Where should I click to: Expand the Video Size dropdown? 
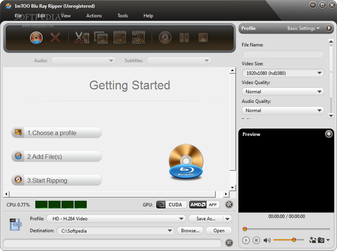[x=283, y=73]
